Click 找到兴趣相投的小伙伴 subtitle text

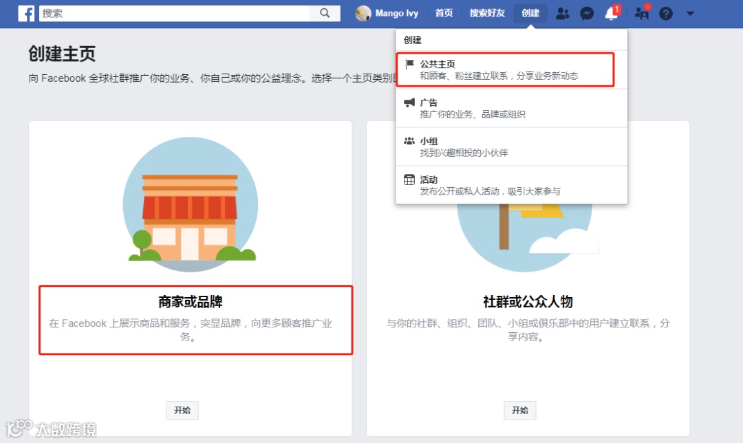tap(464, 153)
